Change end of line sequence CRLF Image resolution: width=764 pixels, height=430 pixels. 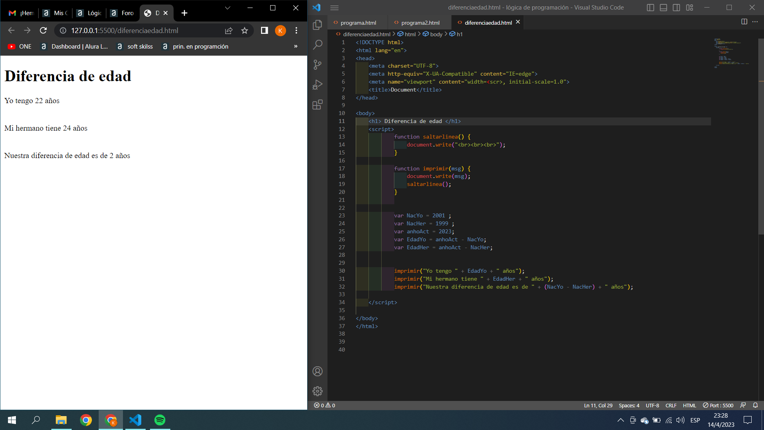[671, 405]
